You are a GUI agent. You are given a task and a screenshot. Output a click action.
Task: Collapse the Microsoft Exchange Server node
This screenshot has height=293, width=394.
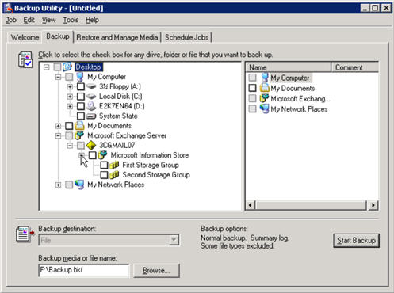(58, 135)
